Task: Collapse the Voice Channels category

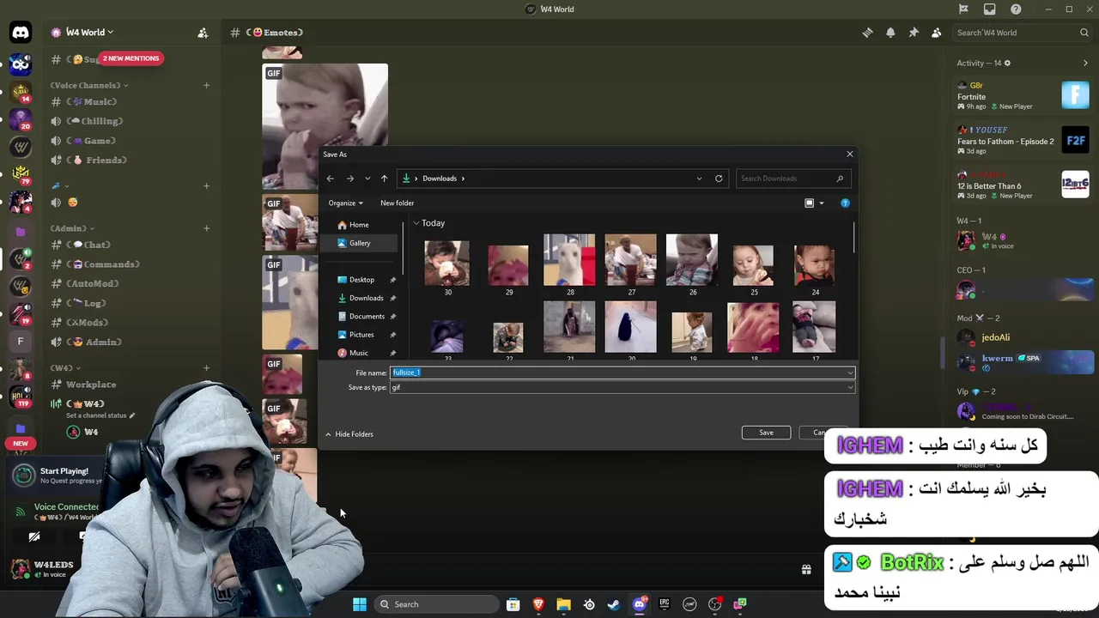Action: tap(88, 85)
